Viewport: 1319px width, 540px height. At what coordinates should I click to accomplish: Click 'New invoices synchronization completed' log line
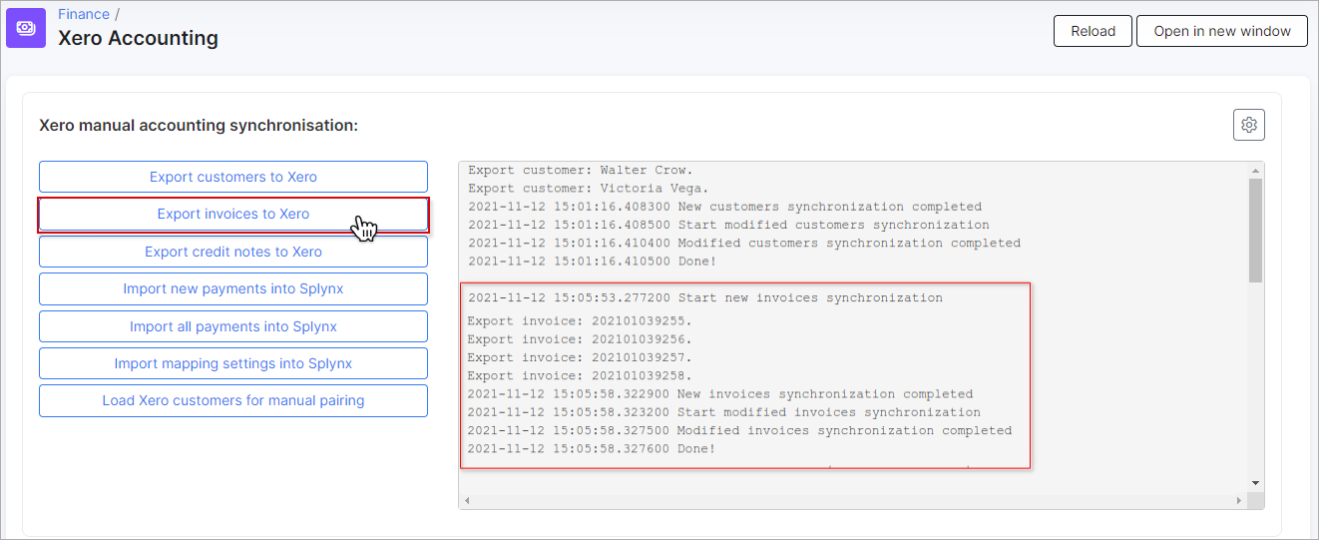(x=720, y=393)
